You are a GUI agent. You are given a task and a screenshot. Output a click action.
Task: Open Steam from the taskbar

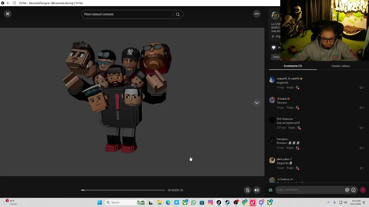click(x=227, y=203)
